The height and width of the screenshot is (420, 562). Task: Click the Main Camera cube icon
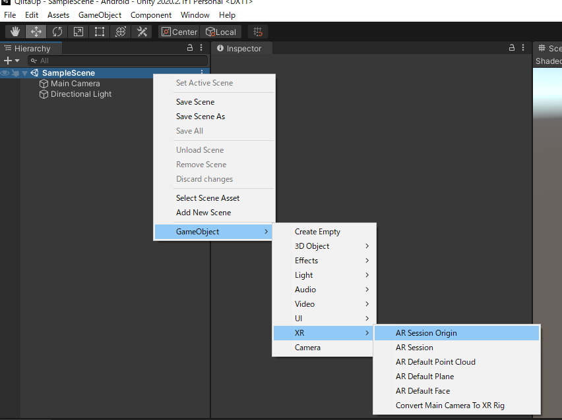(x=44, y=84)
